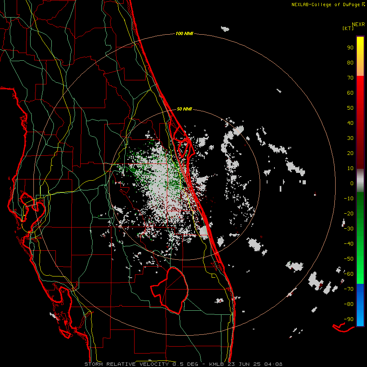The image size is (367, 367).
Task: Click the 50 value on the velocity scale
Action: point(350,108)
